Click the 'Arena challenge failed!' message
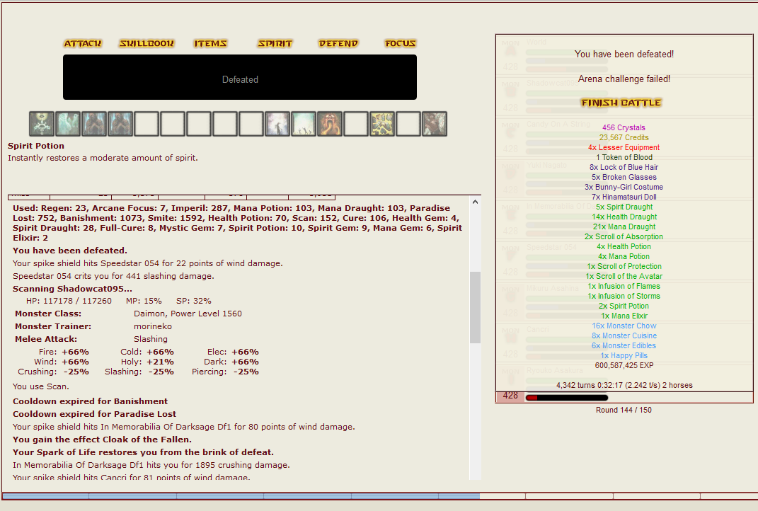 [624, 79]
